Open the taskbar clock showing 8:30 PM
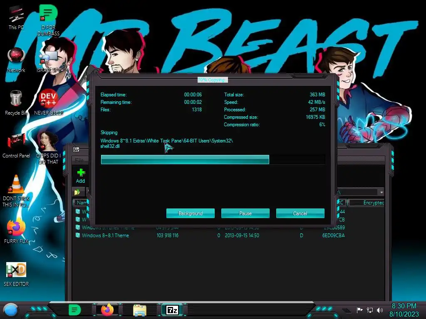This screenshot has width=426, height=319. click(x=404, y=310)
